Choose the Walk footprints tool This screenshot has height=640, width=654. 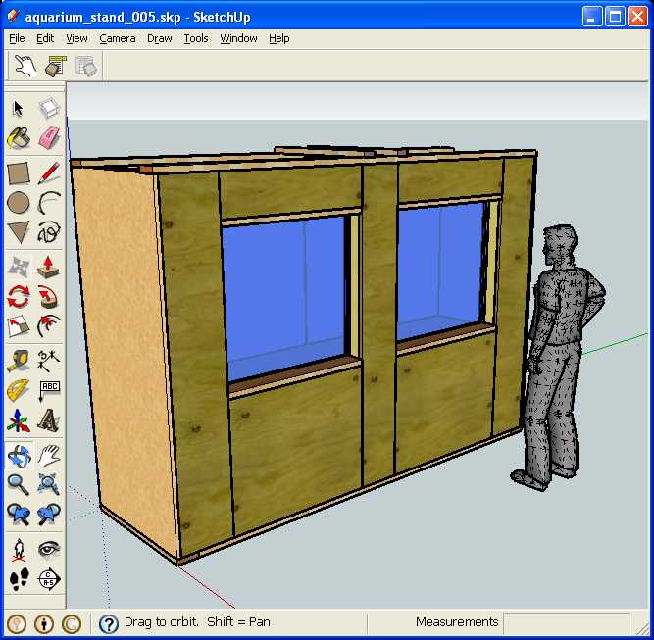click(19, 579)
